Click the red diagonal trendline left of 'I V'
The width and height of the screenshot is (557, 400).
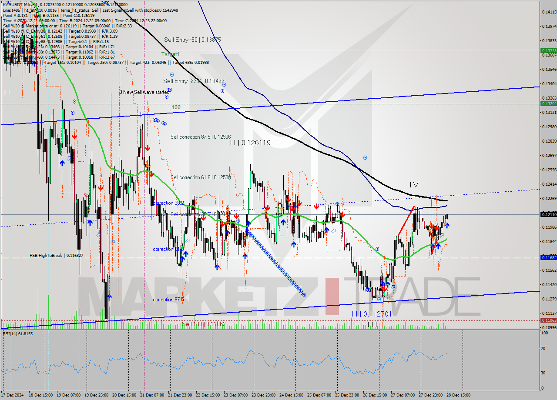coord(406,221)
